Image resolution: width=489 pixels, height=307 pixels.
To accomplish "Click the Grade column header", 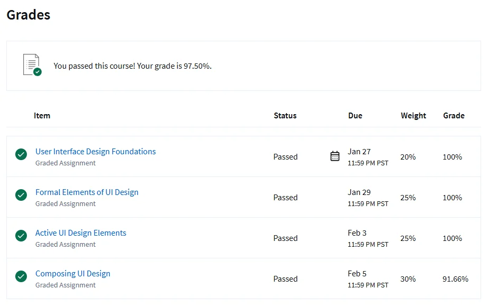I will (x=454, y=116).
